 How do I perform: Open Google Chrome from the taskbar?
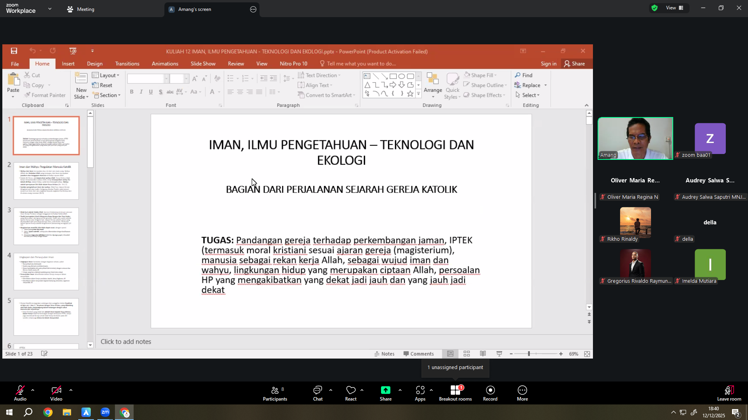tap(48, 413)
